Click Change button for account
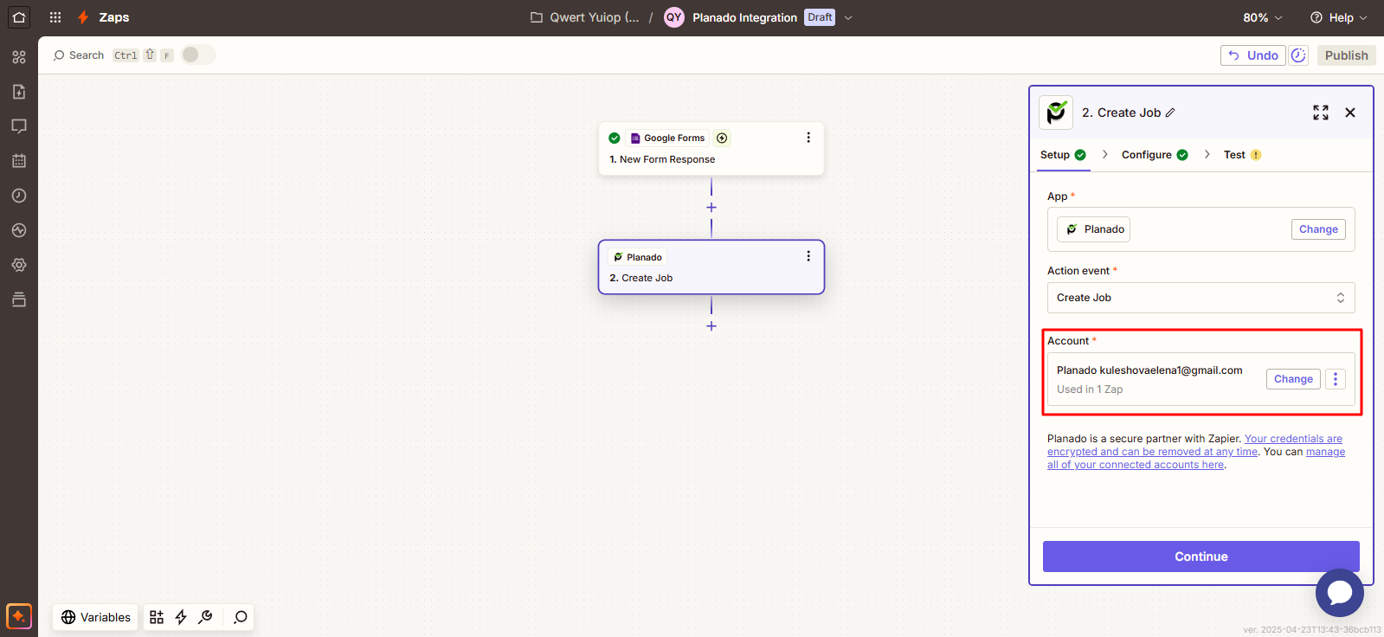 point(1293,379)
